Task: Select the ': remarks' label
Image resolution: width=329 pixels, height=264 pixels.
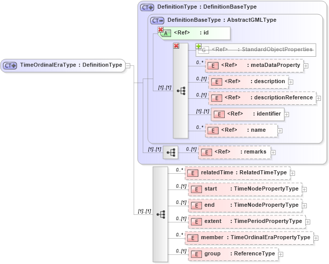Action: [x=253, y=152]
